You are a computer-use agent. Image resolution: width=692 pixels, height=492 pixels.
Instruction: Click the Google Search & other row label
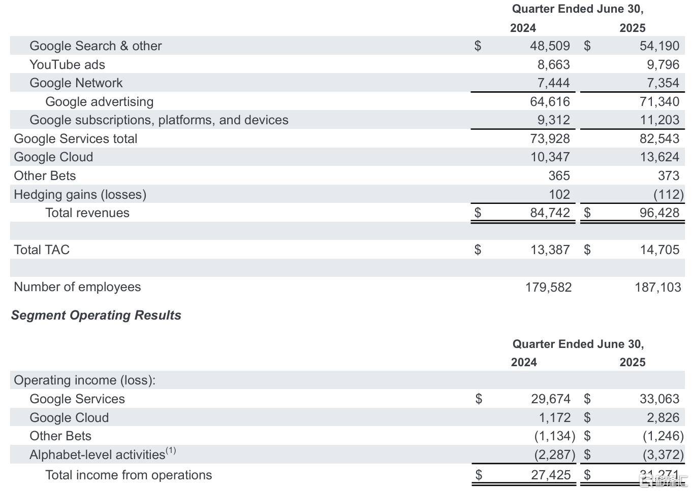coord(96,46)
